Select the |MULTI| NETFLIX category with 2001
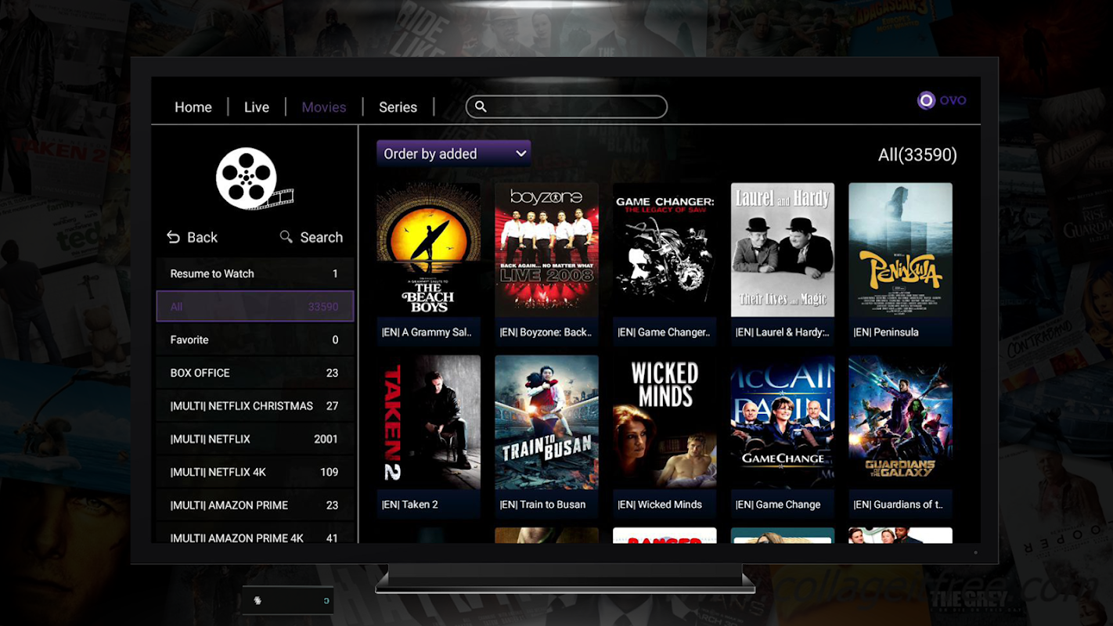 click(255, 439)
